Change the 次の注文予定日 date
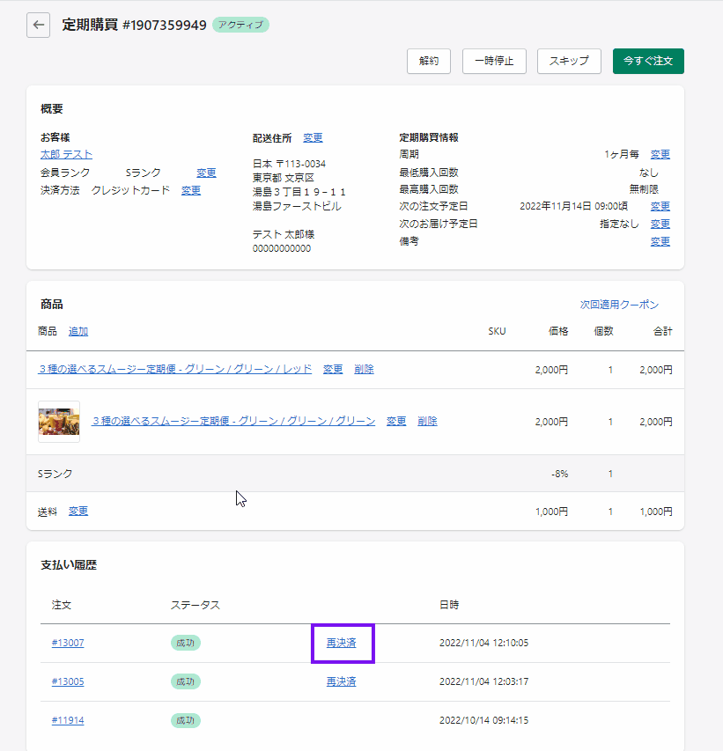Image resolution: width=723 pixels, height=751 pixels. click(660, 206)
